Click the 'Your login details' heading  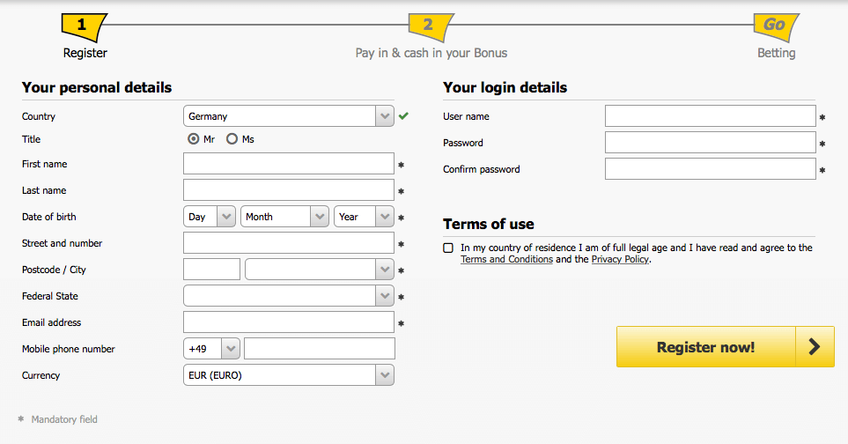(505, 87)
